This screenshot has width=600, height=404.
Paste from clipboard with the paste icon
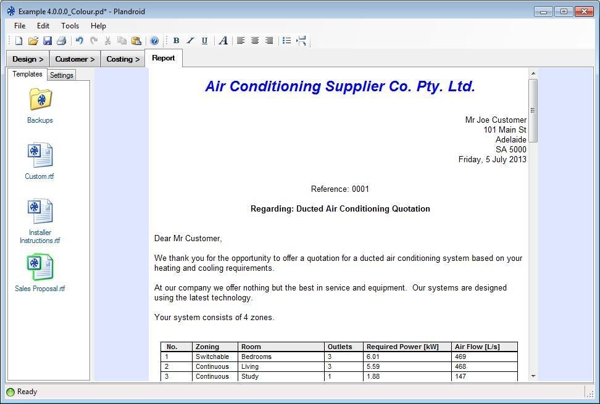click(x=136, y=41)
